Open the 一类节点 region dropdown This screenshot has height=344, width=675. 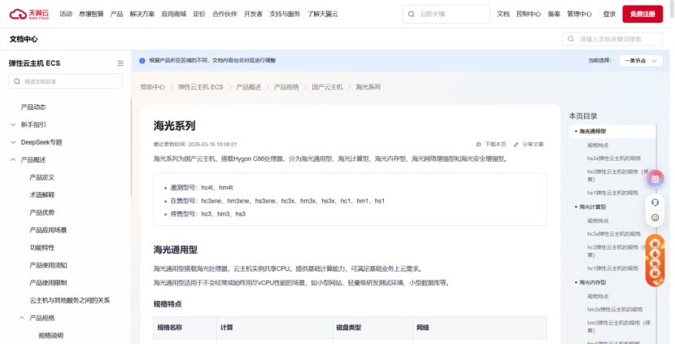pyautogui.click(x=641, y=61)
